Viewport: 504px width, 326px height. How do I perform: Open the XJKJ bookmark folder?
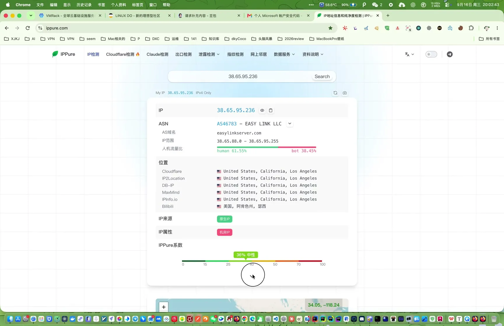point(12,39)
